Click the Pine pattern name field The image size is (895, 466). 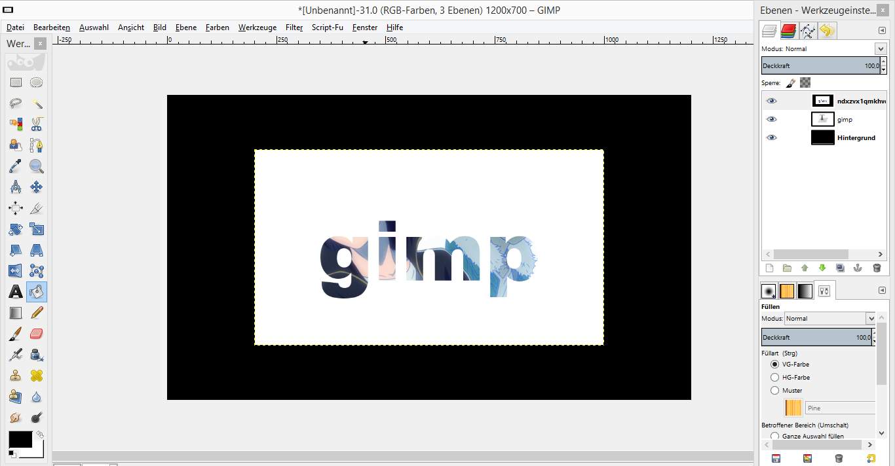click(x=840, y=407)
